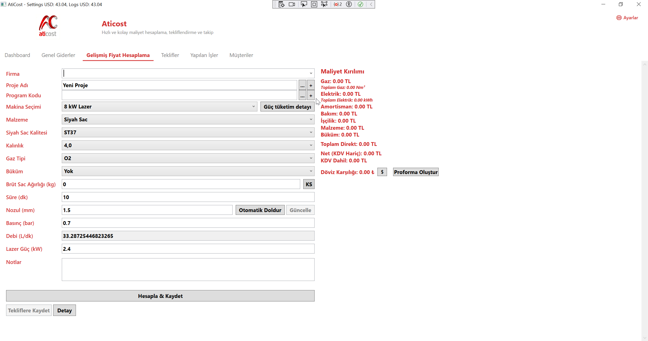Click the dollar sign currency toggle

(x=382, y=172)
